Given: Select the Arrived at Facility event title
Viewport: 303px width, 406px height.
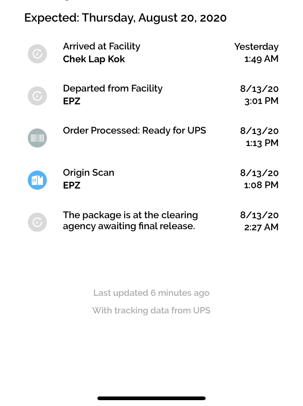Looking at the screenshot, I should (x=101, y=46).
